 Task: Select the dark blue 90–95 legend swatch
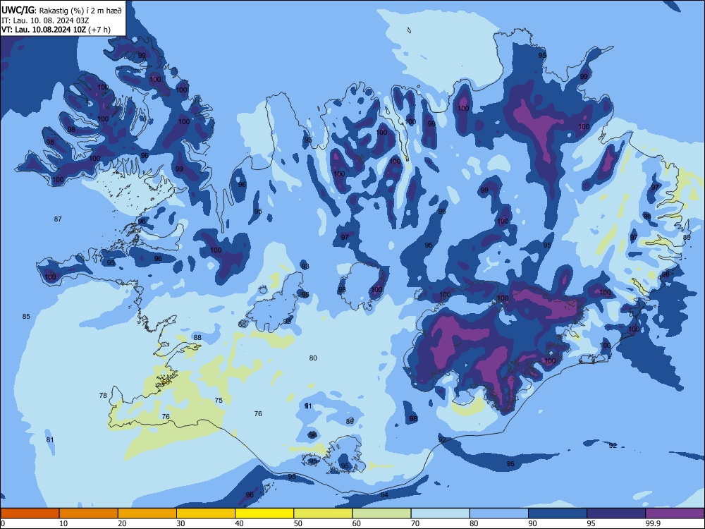pos(558,513)
